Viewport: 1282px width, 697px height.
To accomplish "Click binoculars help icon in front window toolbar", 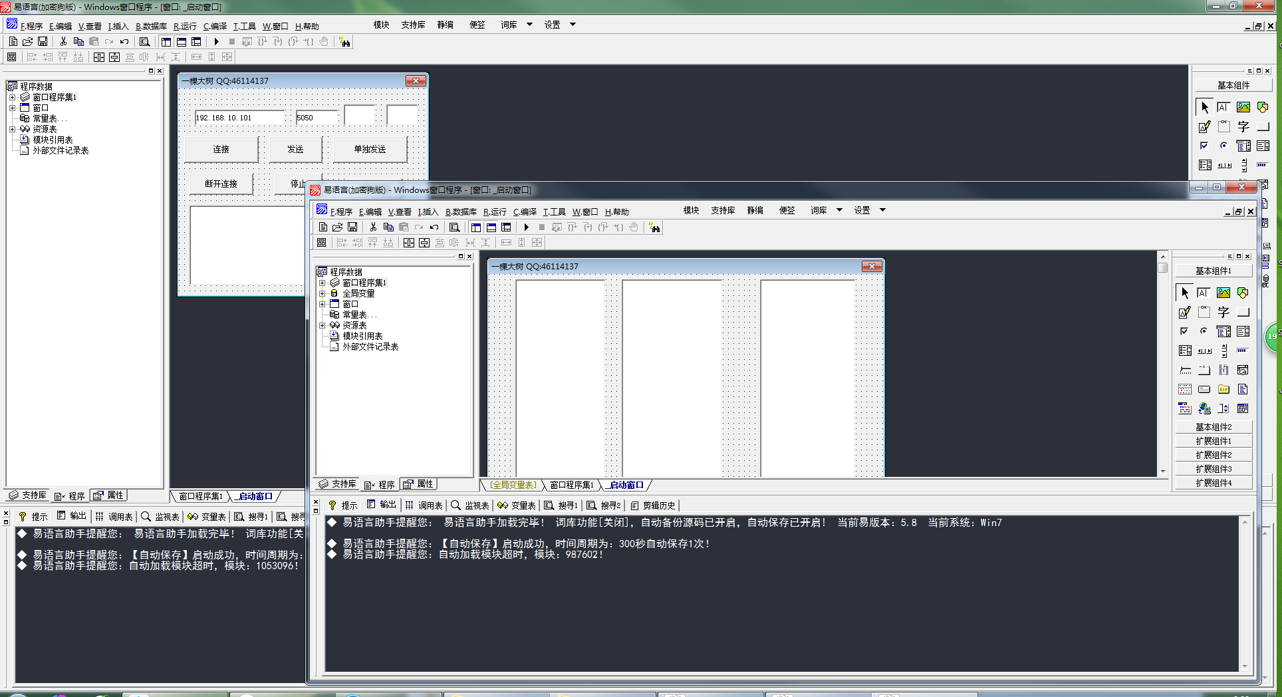I will pos(654,227).
